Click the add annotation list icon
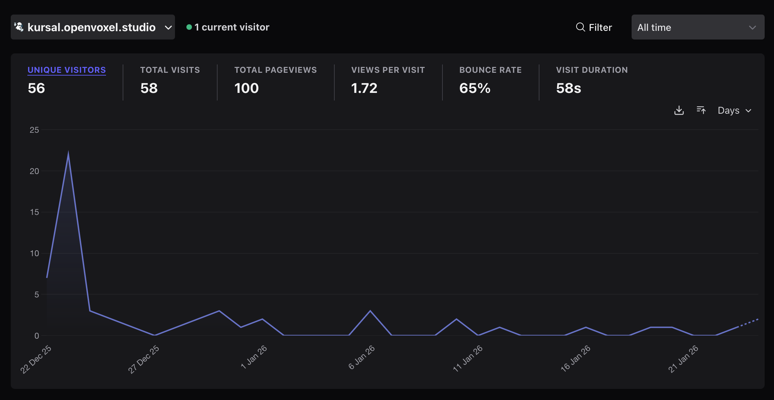 [x=701, y=110]
